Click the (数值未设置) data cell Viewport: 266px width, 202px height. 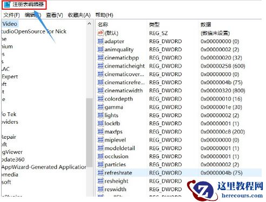(x=215, y=33)
